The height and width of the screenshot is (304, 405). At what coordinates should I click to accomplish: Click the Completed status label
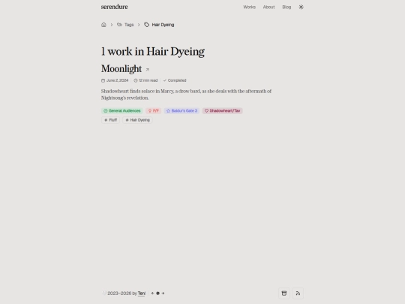175,80
